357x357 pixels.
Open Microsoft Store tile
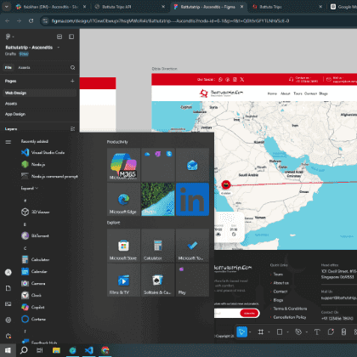pos(123,246)
